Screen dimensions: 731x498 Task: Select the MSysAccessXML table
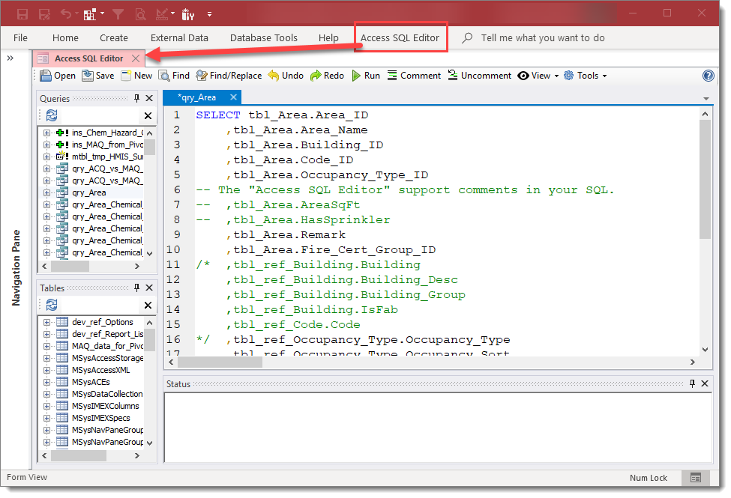[x=100, y=371]
